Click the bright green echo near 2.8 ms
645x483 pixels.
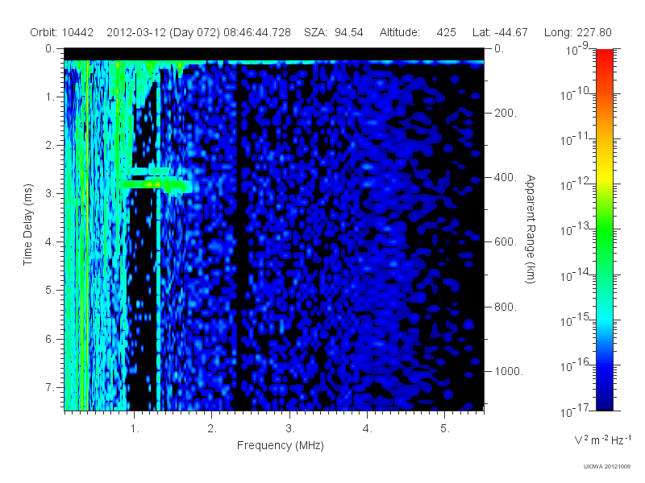point(156,184)
